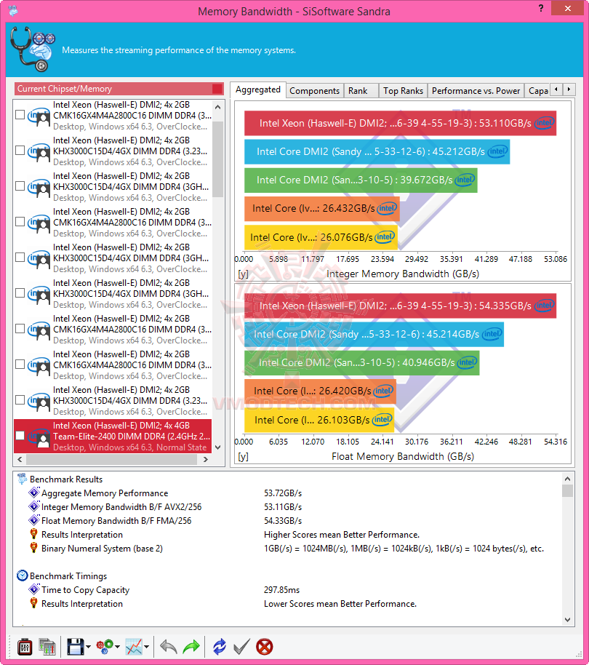Viewport: 589px width, 665px height.
Task: Switch to the Aggregated tab
Action: point(258,89)
